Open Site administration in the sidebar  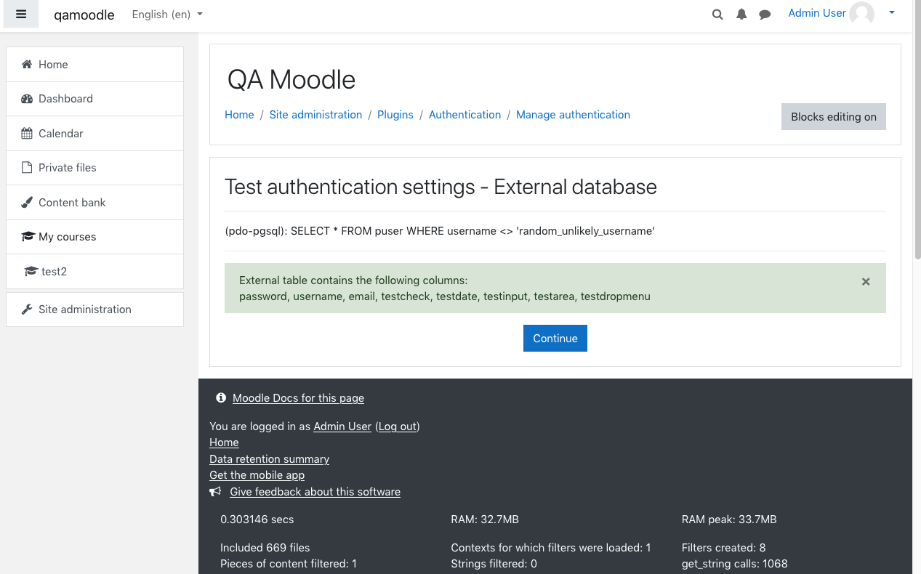click(94, 310)
